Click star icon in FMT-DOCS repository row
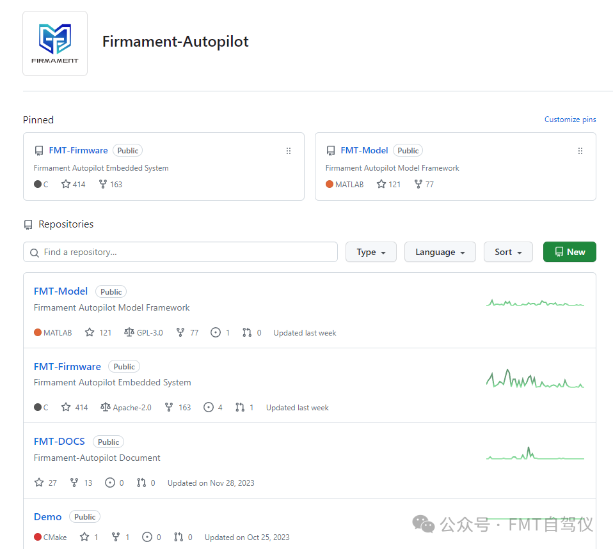 point(39,483)
